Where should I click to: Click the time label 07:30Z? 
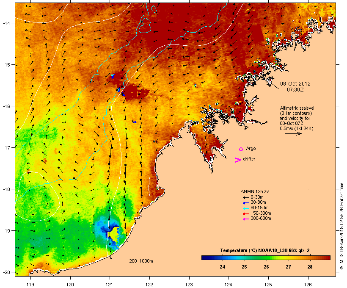tap(295, 90)
